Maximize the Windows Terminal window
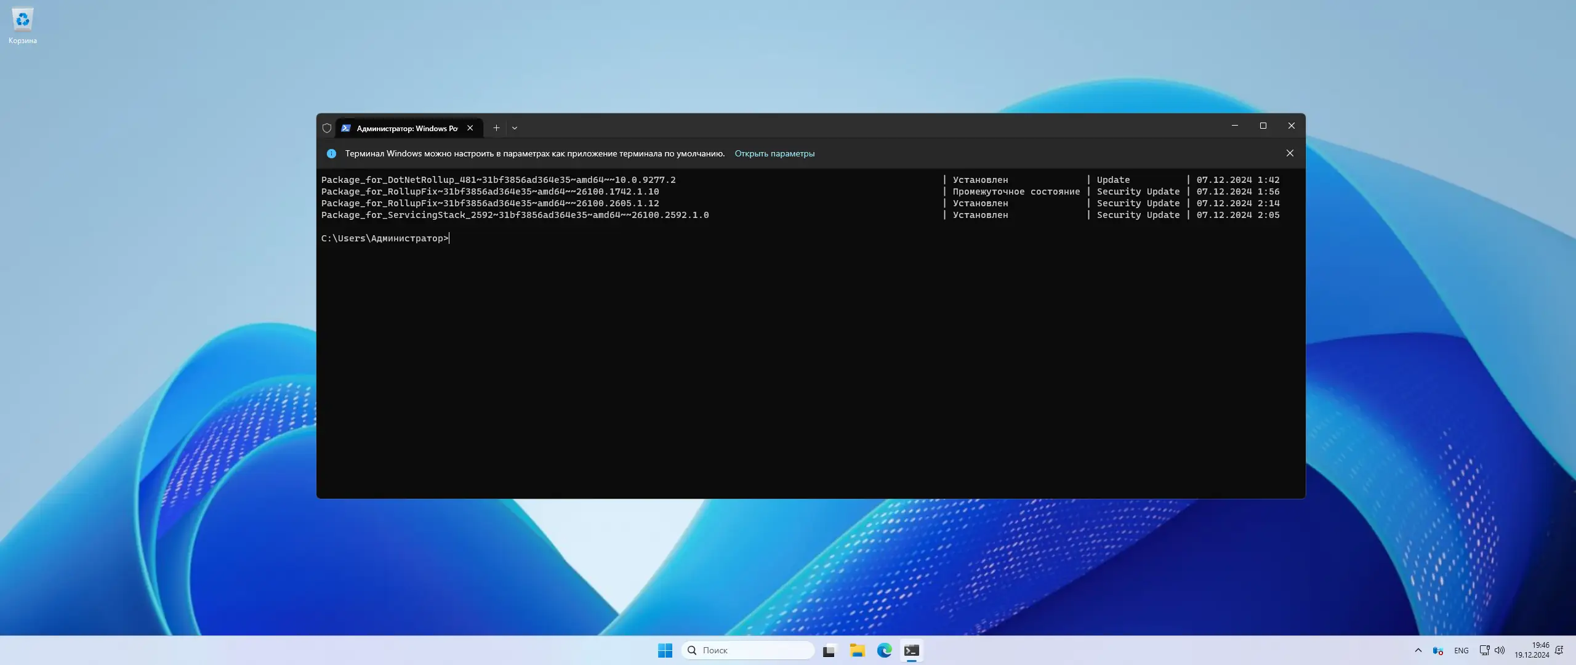The width and height of the screenshot is (1576, 665). click(1263, 126)
